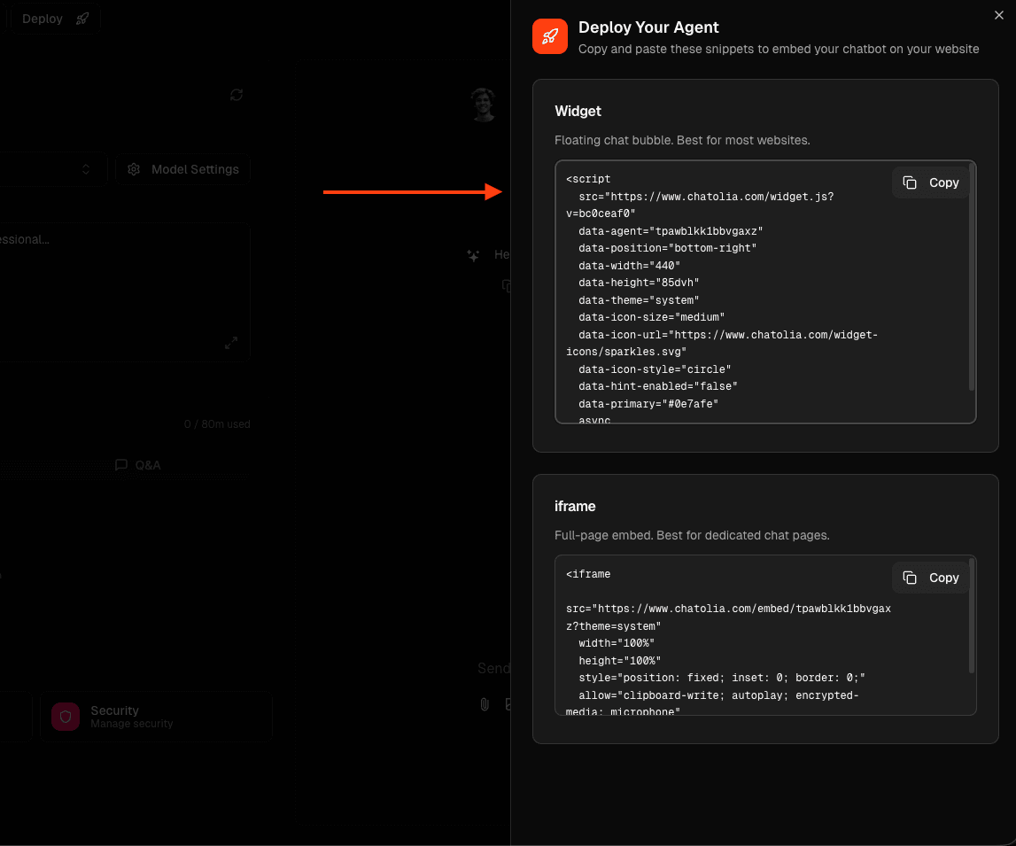This screenshot has height=846, width=1016.
Task: Click the Deploy button in the top bar
Action: click(55, 19)
